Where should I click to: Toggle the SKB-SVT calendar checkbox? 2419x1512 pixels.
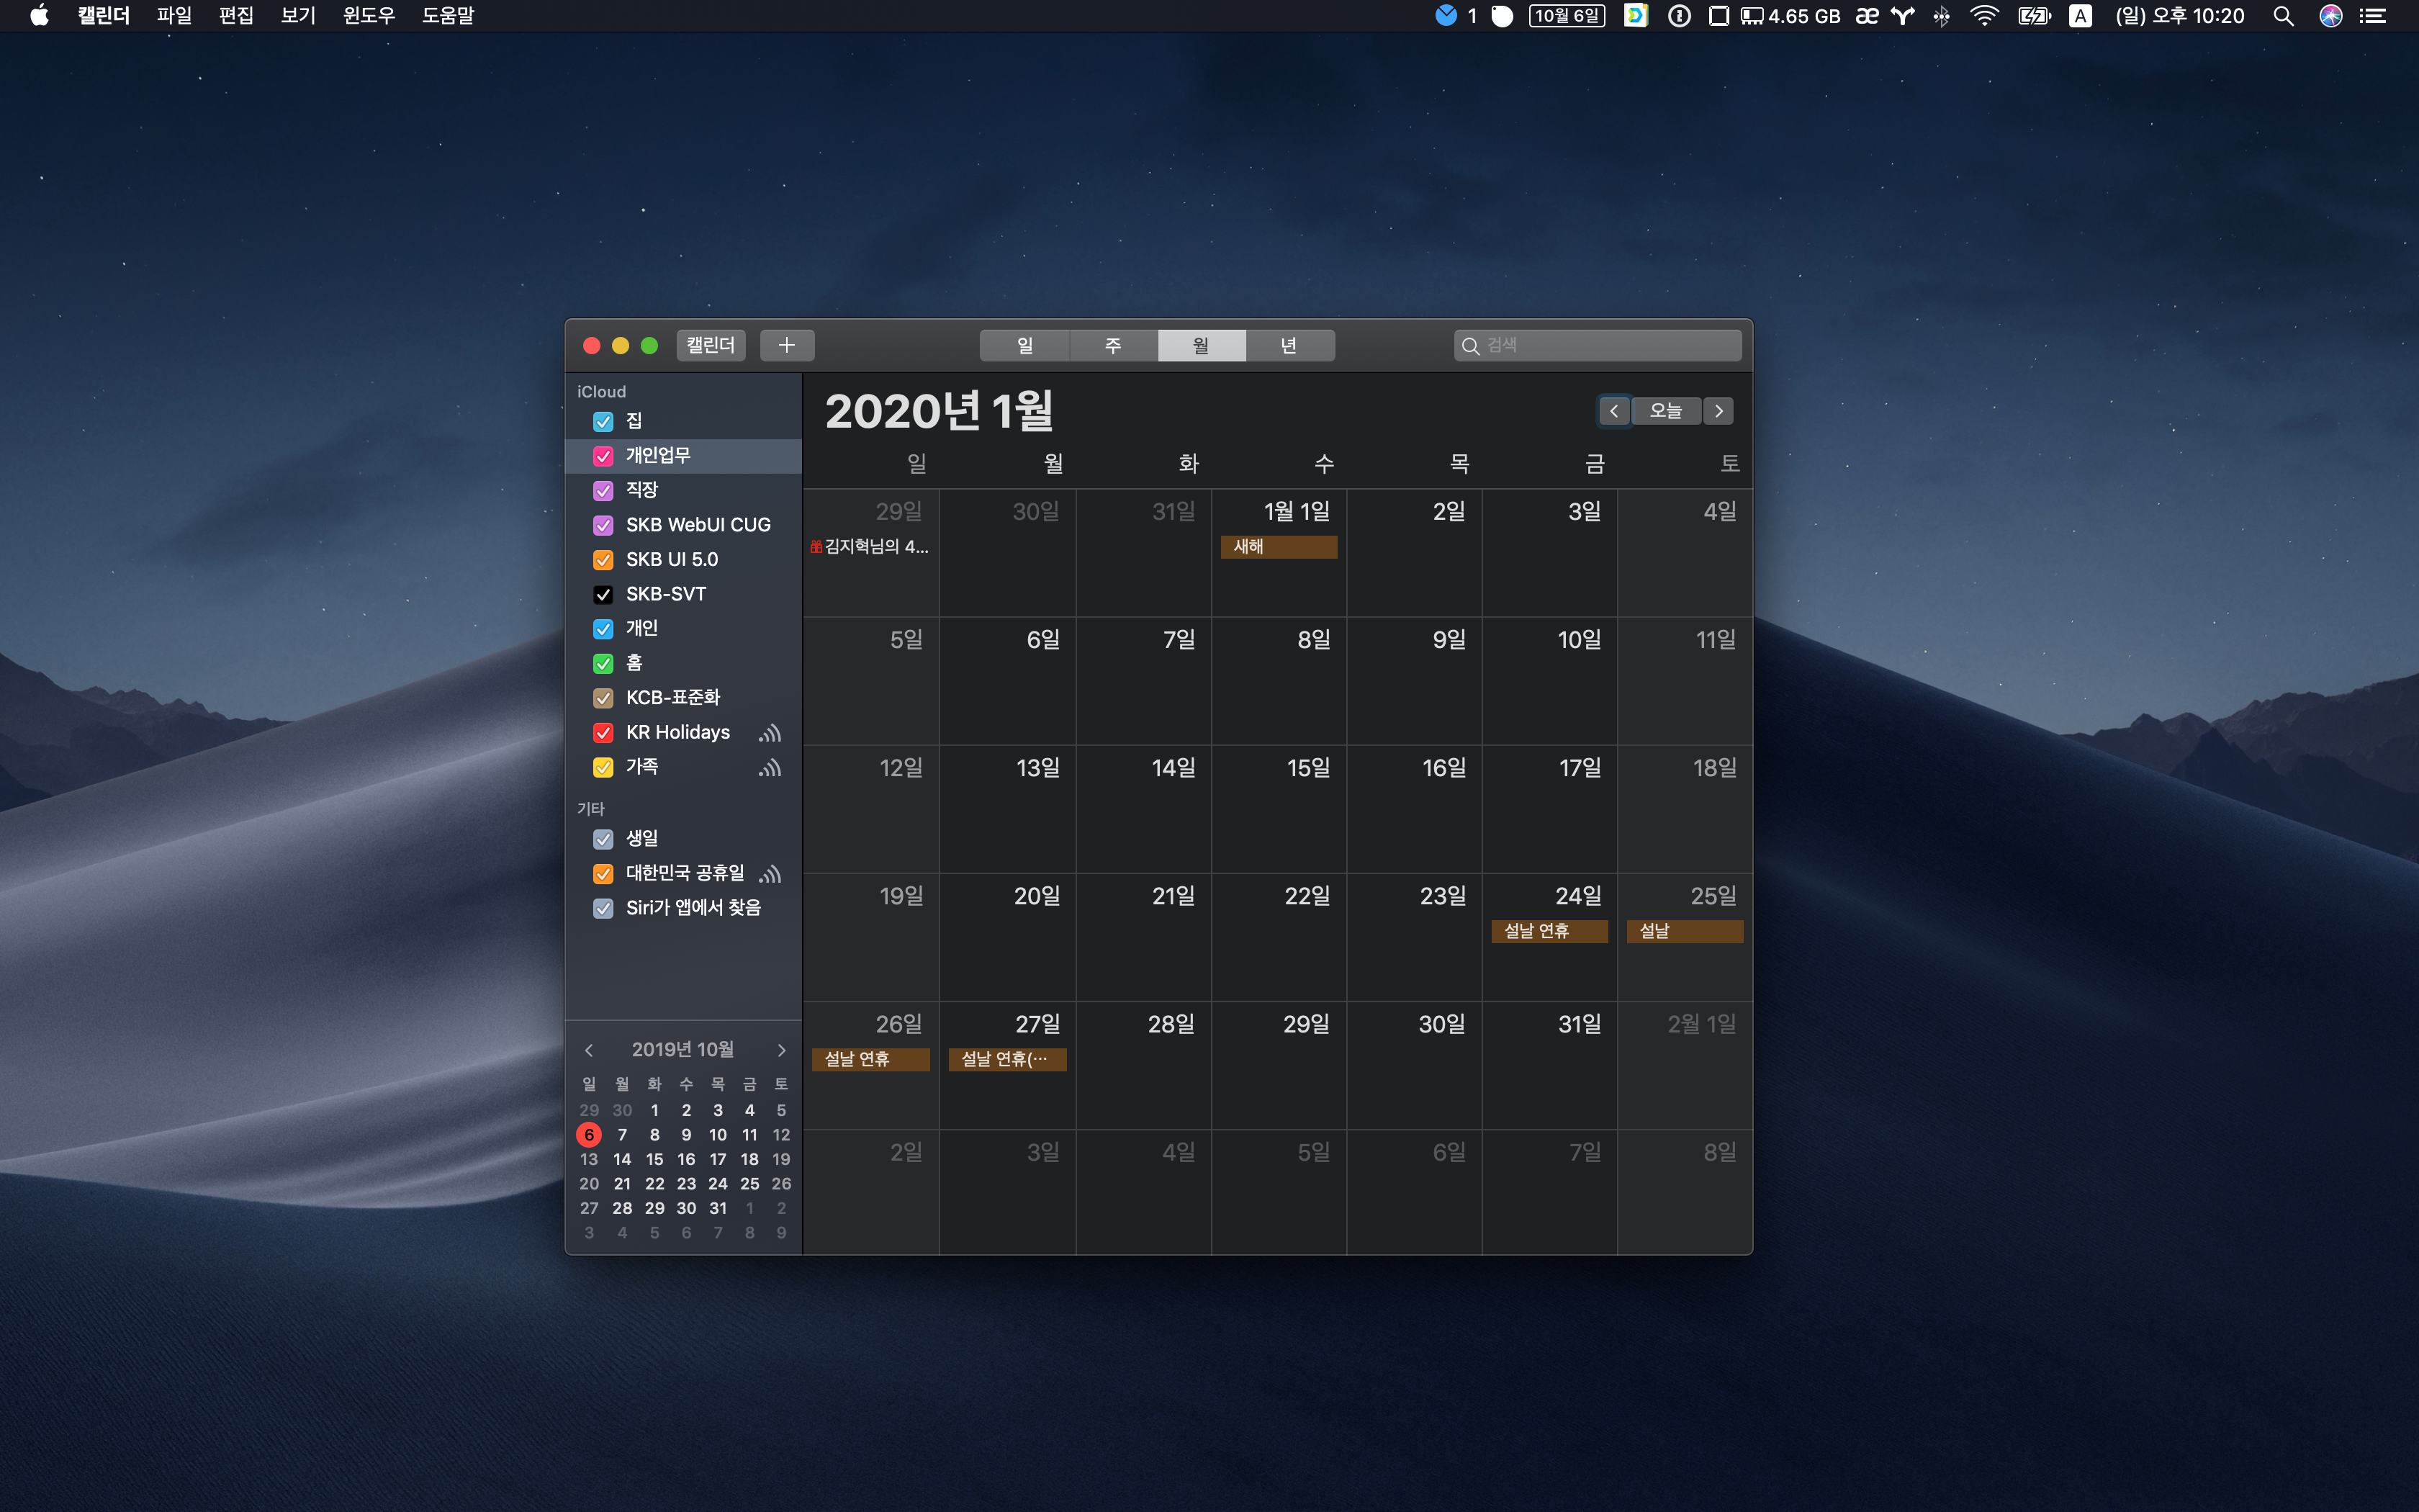(x=603, y=595)
